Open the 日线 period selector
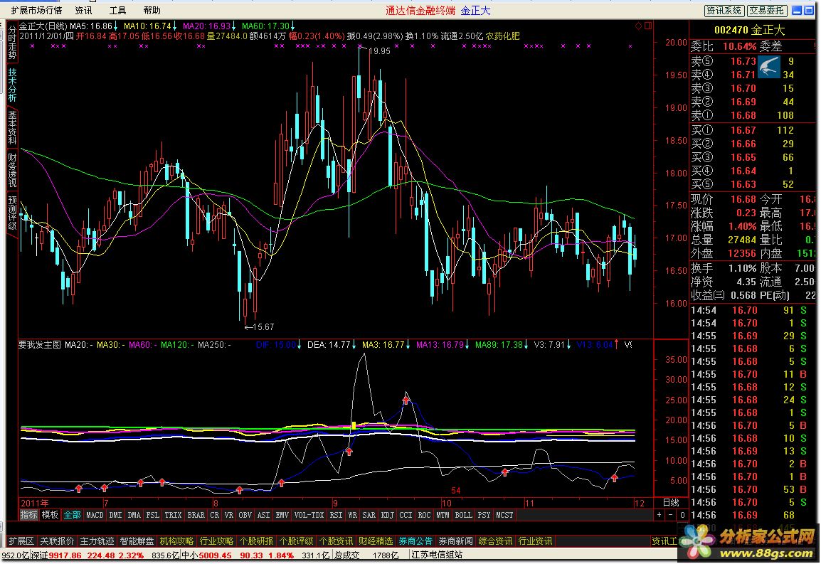The height and width of the screenshot is (564, 821). (671, 503)
